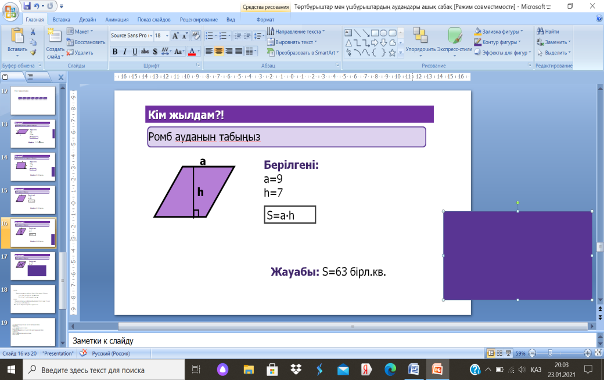The image size is (604, 380).
Task: Open spell check icon in status bar
Action: pyautogui.click(x=83, y=353)
